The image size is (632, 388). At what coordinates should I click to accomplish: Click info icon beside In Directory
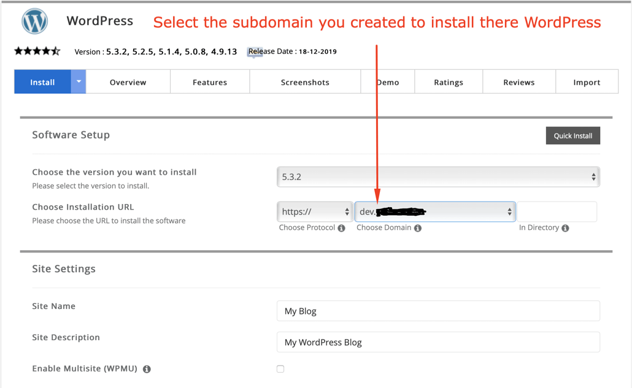[x=566, y=228]
